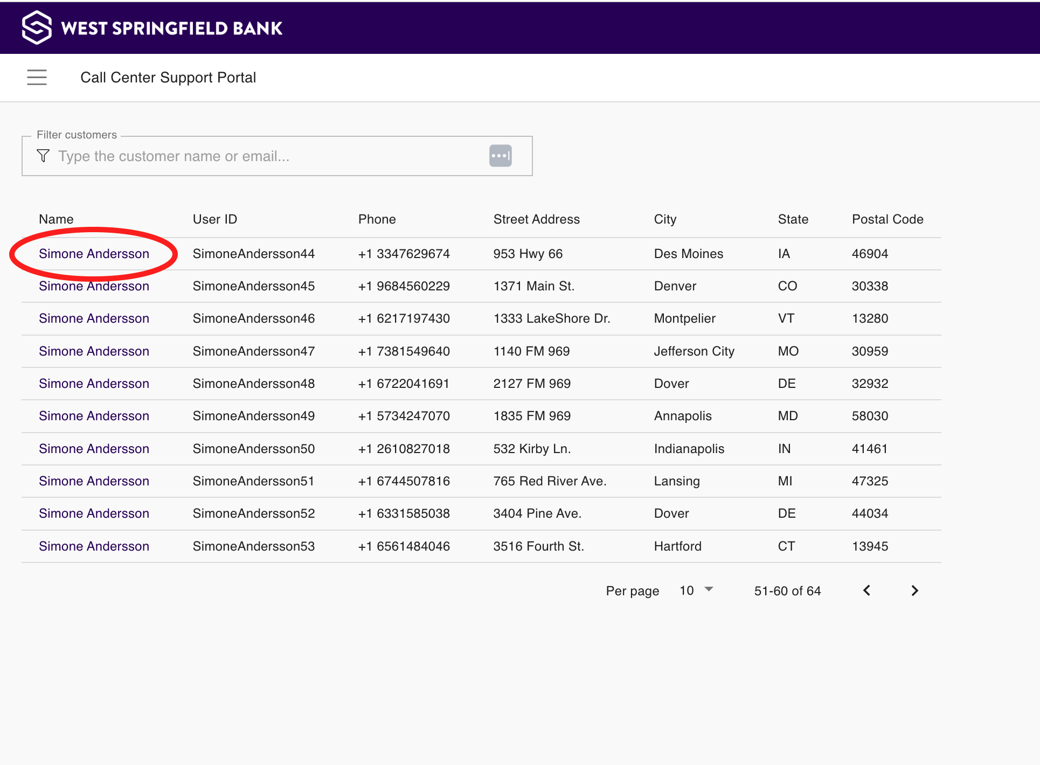The width and height of the screenshot is (1040, 765).
Task: Open the customer circled in red
Action: point(94,253)
